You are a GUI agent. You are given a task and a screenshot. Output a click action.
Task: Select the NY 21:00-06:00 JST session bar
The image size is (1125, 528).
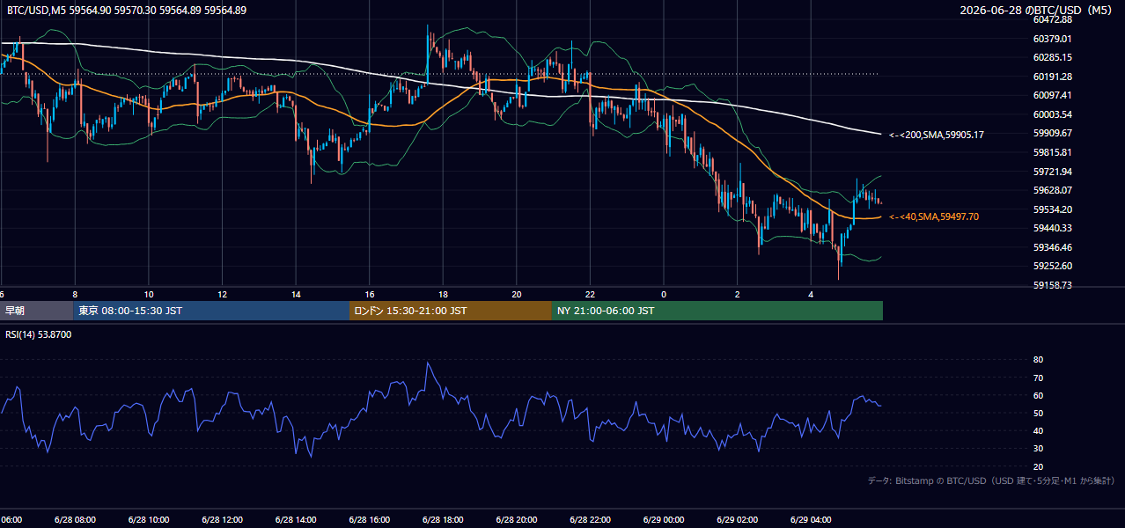[x=717, y=311]
